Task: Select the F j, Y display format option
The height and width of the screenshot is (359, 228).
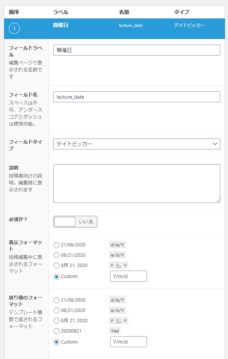Action: (x=56, y=265)
